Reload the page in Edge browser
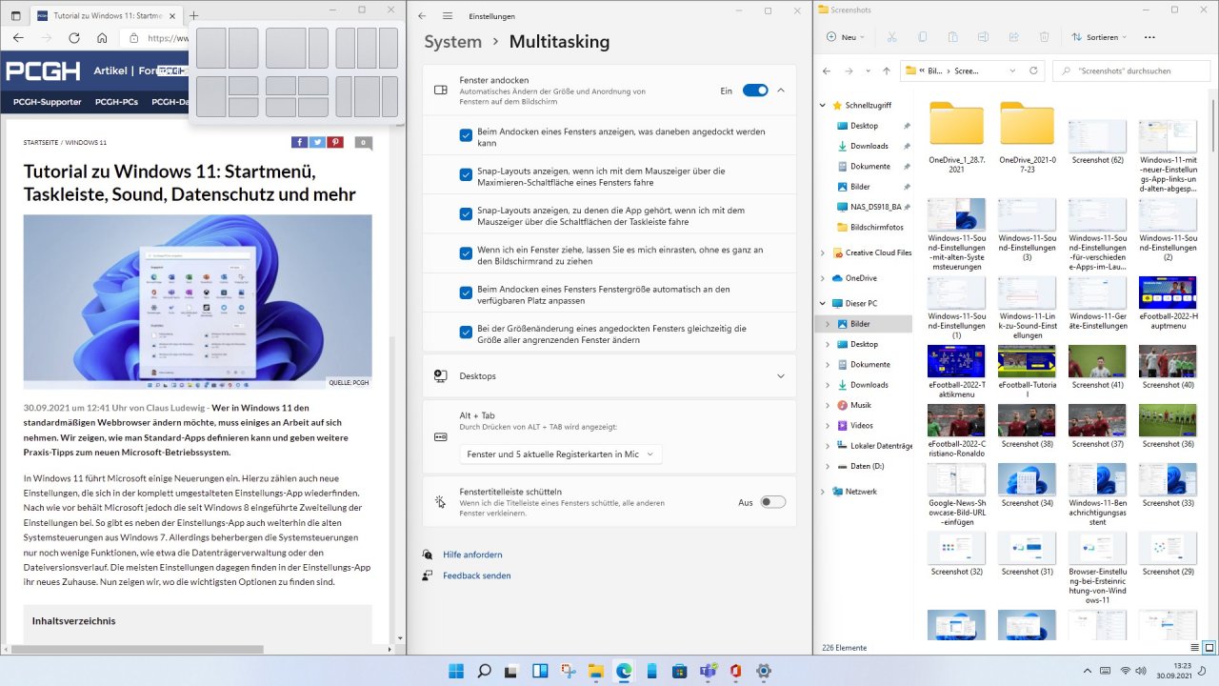The image size is (1219, 686). click(72, 38)
